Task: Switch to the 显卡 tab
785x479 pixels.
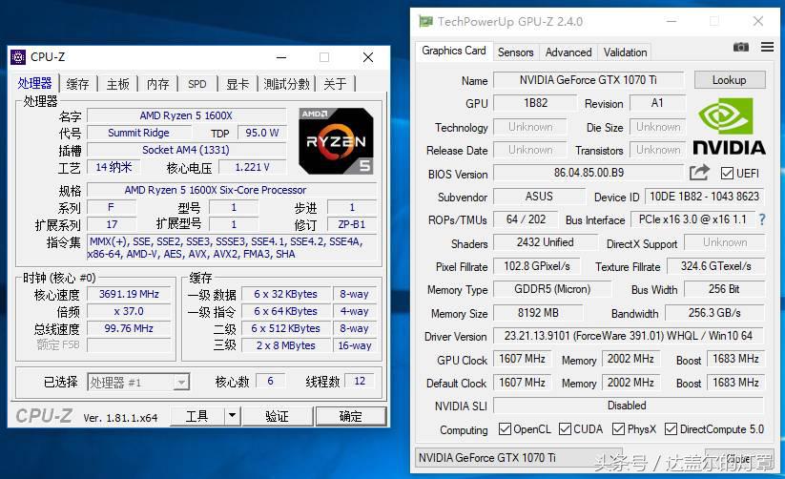Action: point(238,84)
